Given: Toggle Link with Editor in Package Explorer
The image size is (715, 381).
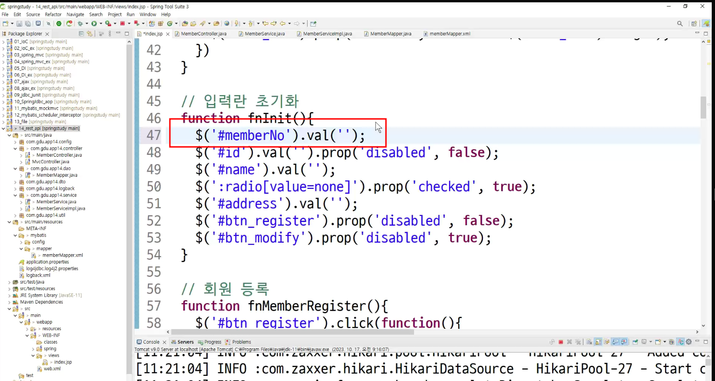Looking at the screenshot, I should [x=90, y=34].
